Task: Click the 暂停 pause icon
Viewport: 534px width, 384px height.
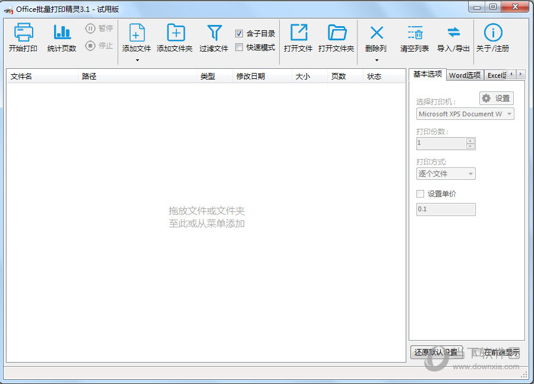Action: click(x=90, y=28)
